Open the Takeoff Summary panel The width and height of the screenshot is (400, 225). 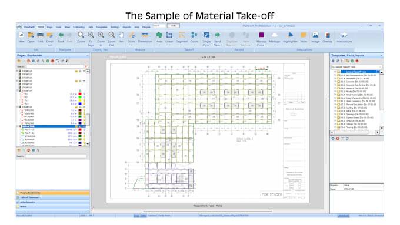(x=53, y=197)
